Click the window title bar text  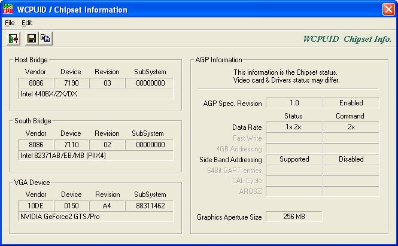click(72, 10)
